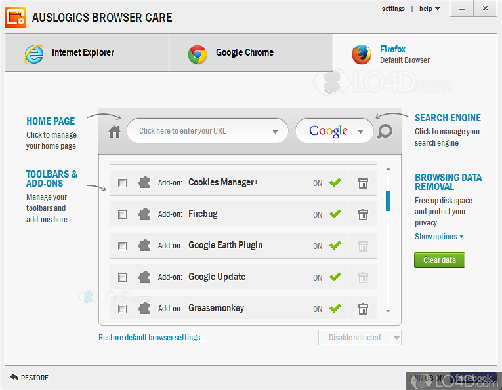Open Restore default browser settings link
This screenshot has width=502, height=390.
pos(152,338)
